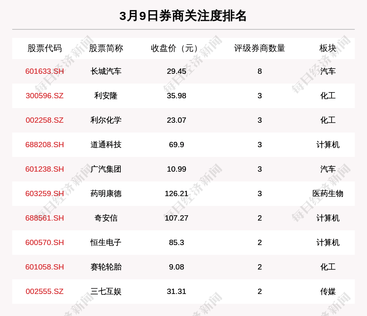Select stock code 603259.SH

coord(45,194)
